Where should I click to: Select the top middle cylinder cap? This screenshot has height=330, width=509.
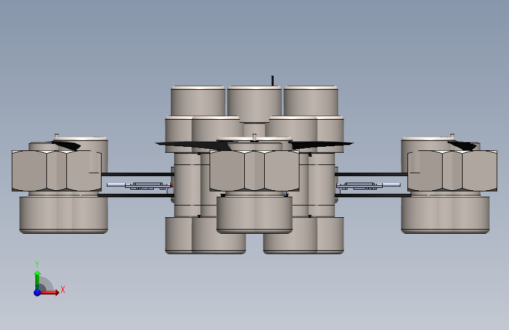(x=254, y=104)
